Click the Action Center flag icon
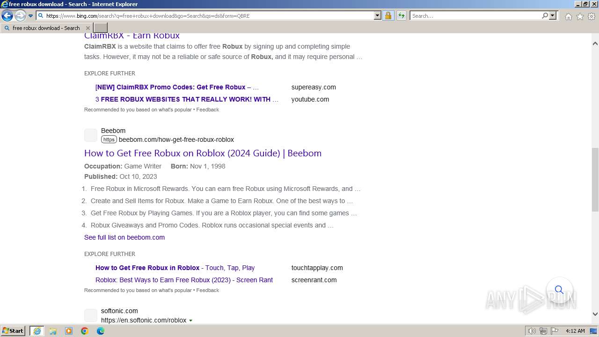 pyautogui.click(x=554, y=331)
